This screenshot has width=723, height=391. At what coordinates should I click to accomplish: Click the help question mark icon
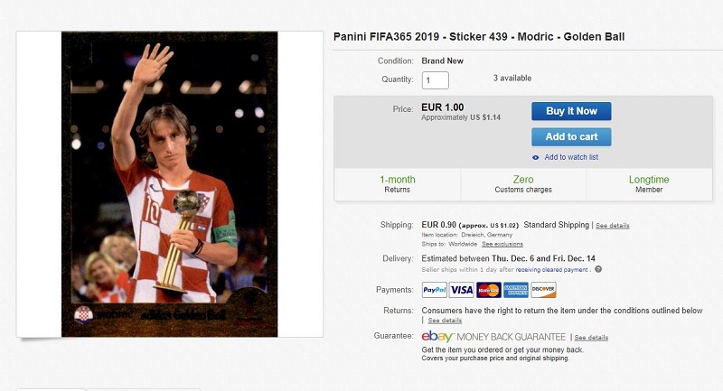click(x=598, y=269)
